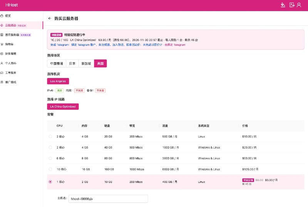
Task: Click the 特别促销 badge in promo banner
Action: tap(56, 35)
